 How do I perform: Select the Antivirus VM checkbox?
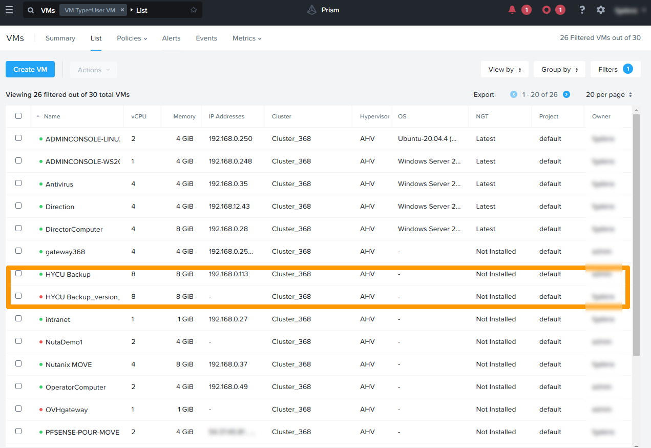[x=18, y=183]
